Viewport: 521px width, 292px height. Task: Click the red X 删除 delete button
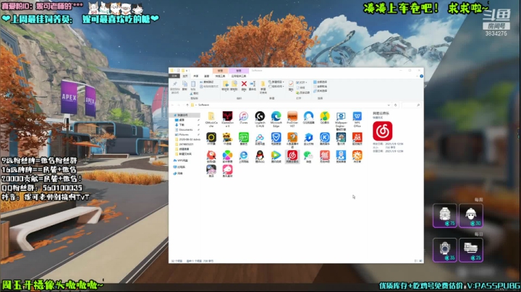(244, 85)
